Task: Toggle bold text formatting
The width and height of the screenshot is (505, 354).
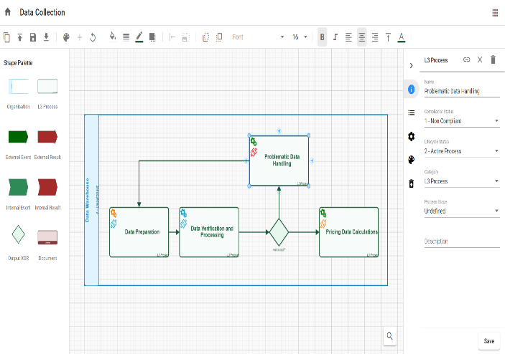Action: point(323,37)
